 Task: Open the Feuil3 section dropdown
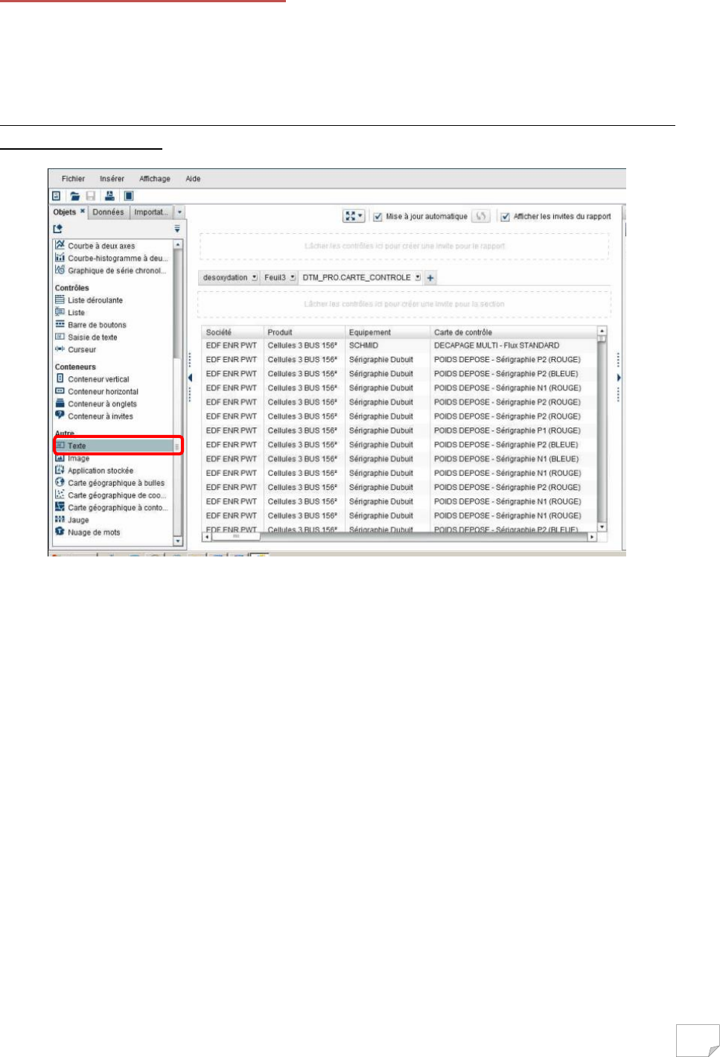click(x=293, y=277)
